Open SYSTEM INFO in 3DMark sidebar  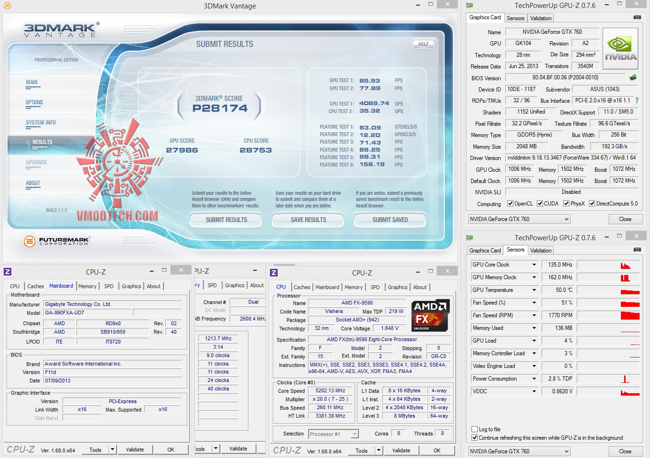point(41,122)
